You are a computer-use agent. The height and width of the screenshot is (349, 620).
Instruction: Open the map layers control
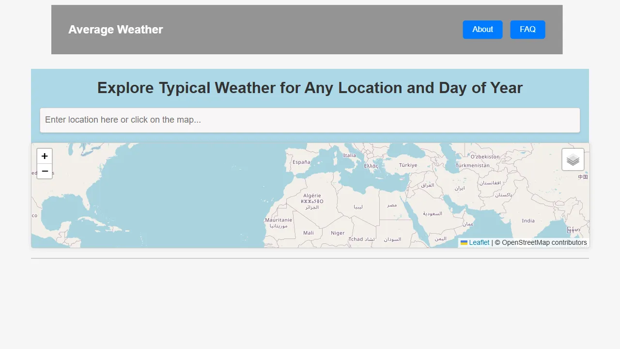(x=573, y=159)
